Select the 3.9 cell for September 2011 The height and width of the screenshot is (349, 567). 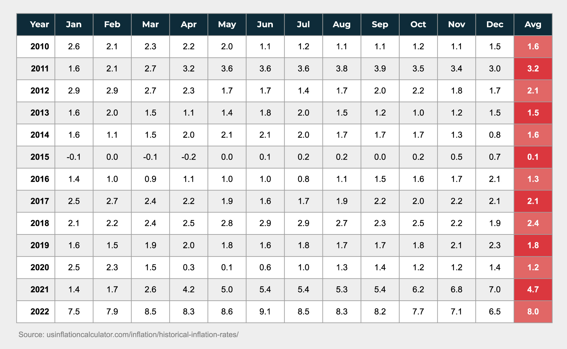[380, 69]
